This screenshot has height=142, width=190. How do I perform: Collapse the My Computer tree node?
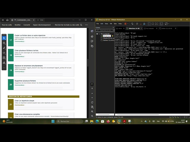tap(97, 34)
